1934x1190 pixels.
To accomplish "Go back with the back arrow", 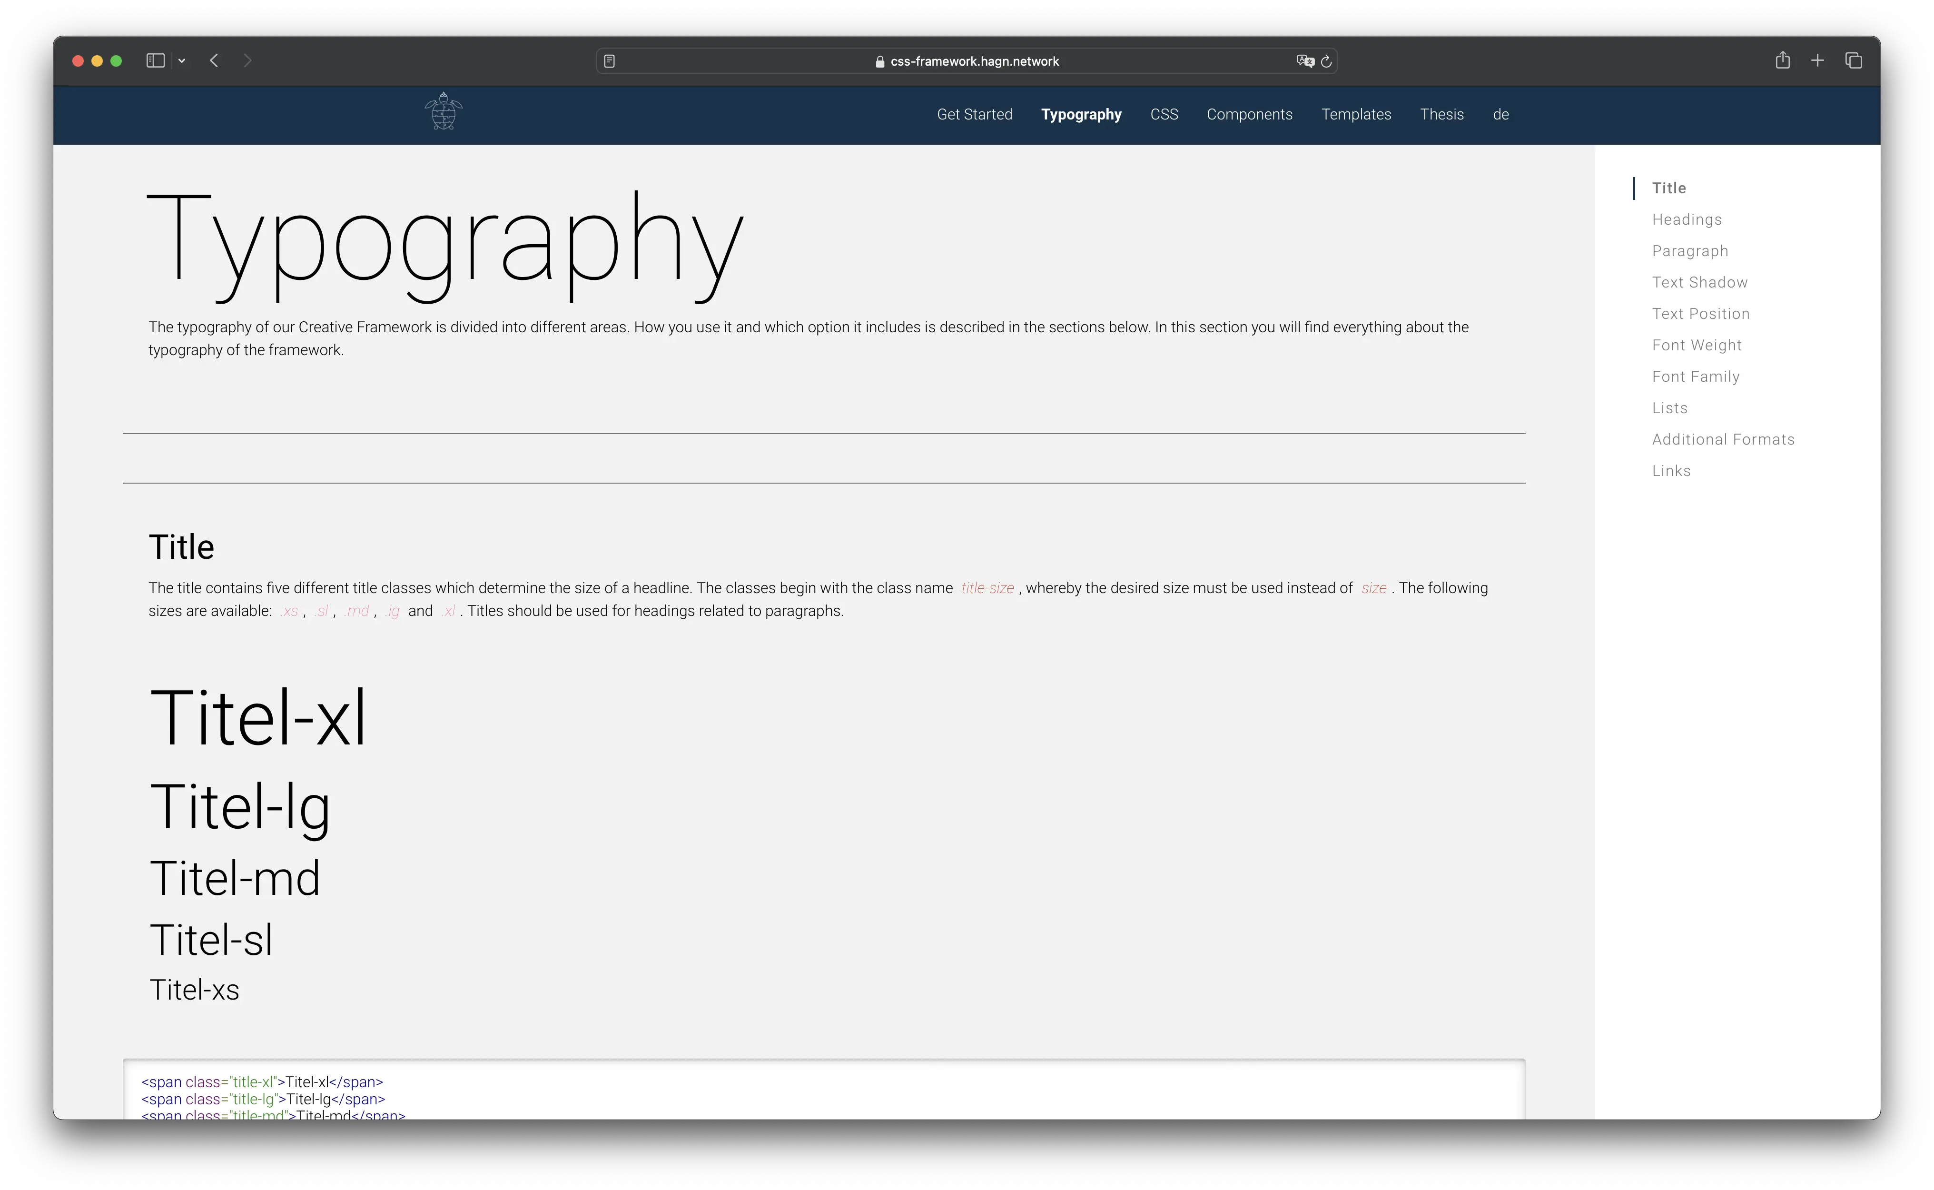I will pyautogui.click(x=214, y=60).
